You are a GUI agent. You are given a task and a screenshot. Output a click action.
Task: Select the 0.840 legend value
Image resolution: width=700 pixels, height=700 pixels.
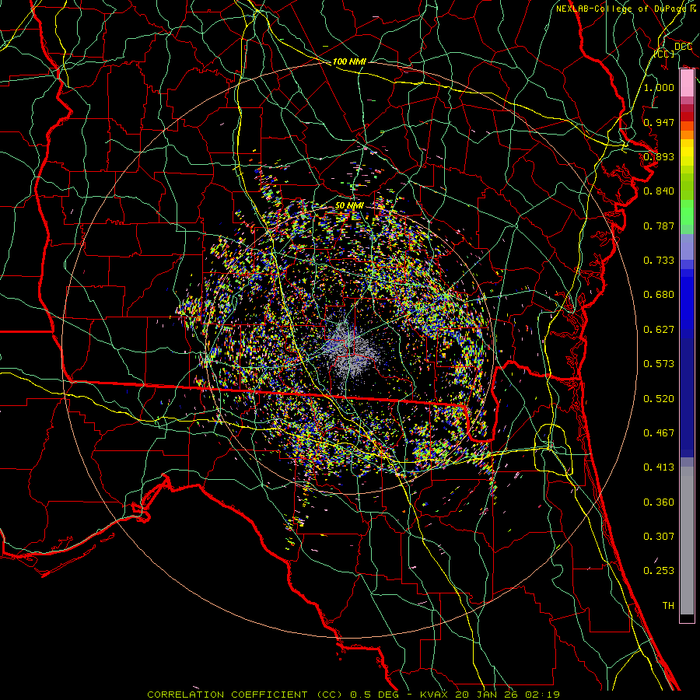659,191
